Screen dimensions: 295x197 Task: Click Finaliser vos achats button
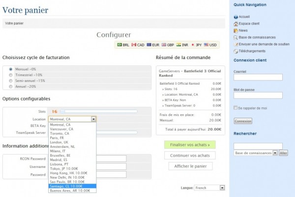click(x=190, y=145)
